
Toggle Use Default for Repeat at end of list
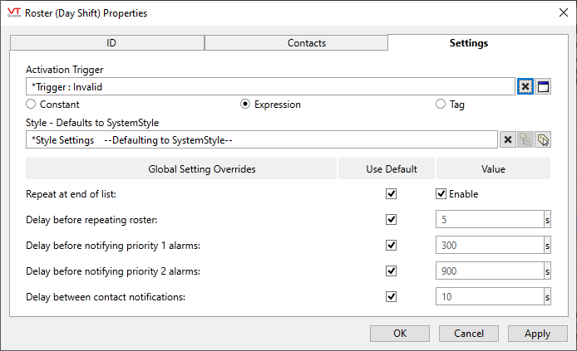tap(392, 194)
